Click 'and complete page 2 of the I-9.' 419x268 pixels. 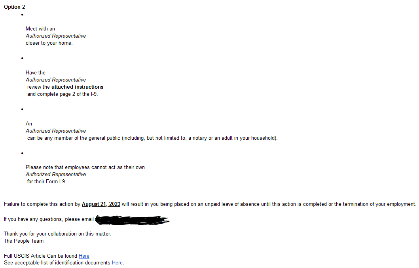(x=63, y=94)
